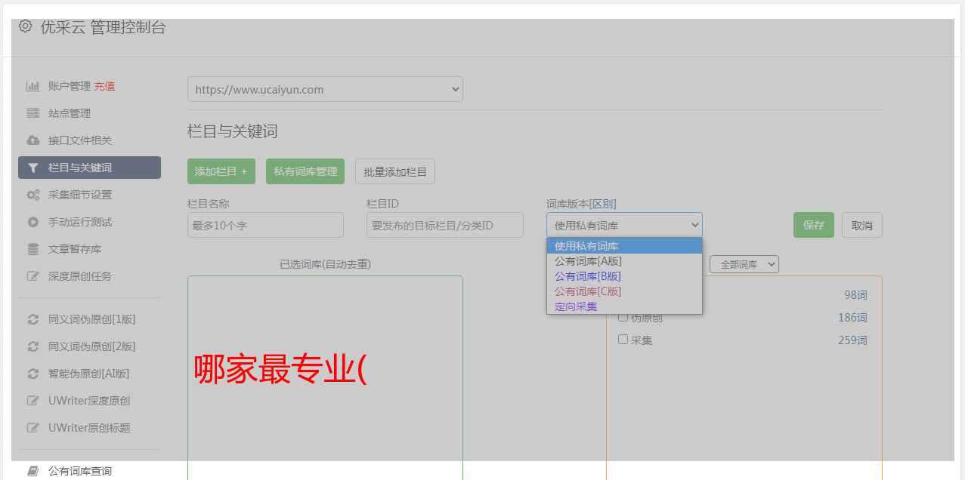Open the site URL dropdown https://www.ucaiyun.com
This screenshot has width=965, height=480.
click(x=325, y=89)
